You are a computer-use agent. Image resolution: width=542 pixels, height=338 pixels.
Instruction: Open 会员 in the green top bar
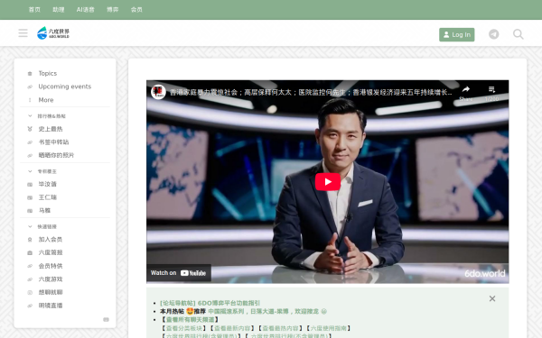136,10
